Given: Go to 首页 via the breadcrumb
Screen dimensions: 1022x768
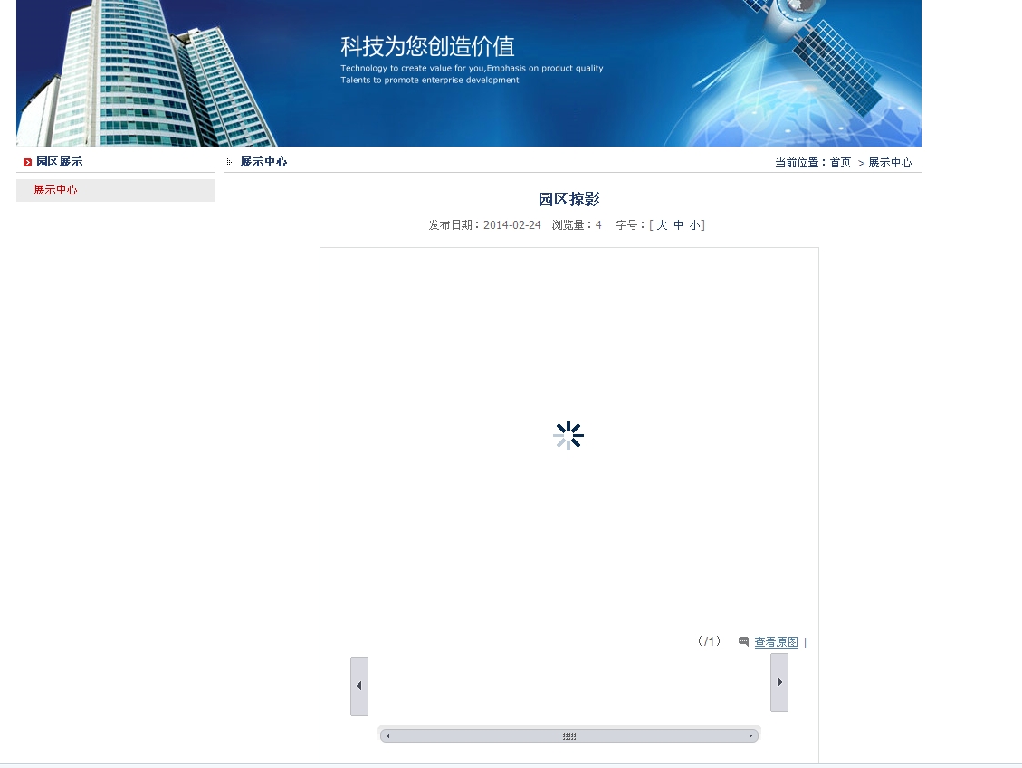Looking at the screenshot, I should point(840,163).
